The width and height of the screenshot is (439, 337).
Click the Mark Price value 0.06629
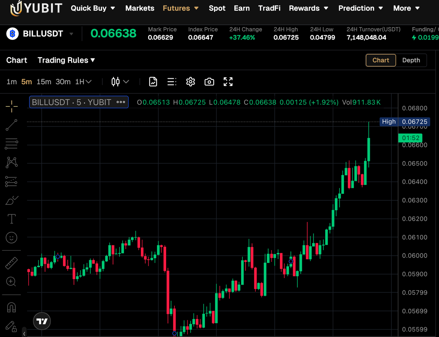point(161,37)
